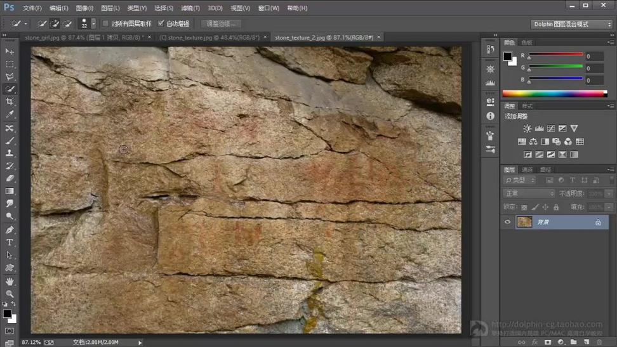Screen dimensions: 617x347
Task: Select the Gradient tool
Action: pos(10,191)
